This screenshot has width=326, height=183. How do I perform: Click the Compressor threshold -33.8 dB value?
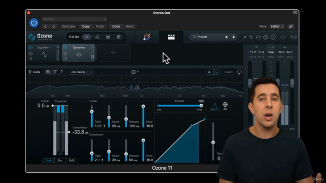(80, 132)
